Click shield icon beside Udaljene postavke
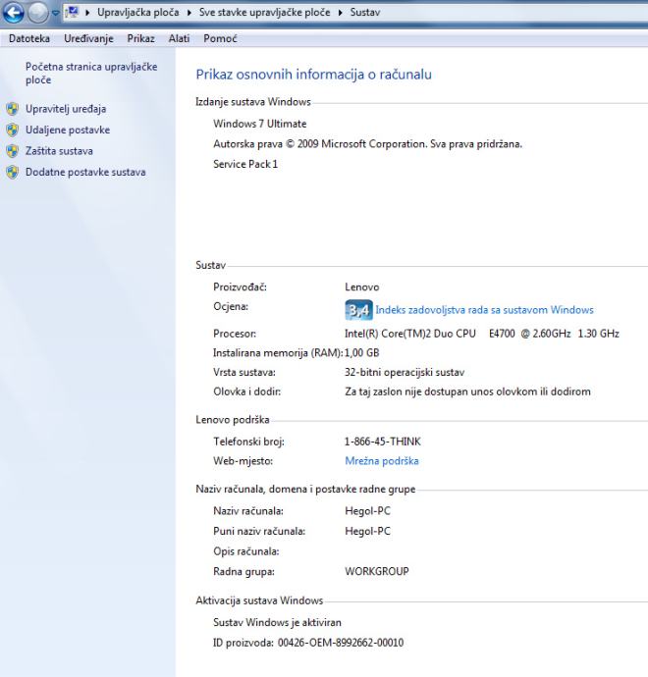This screenshot has height=677, width=648. pyautogui.click(x=13, y=130)
